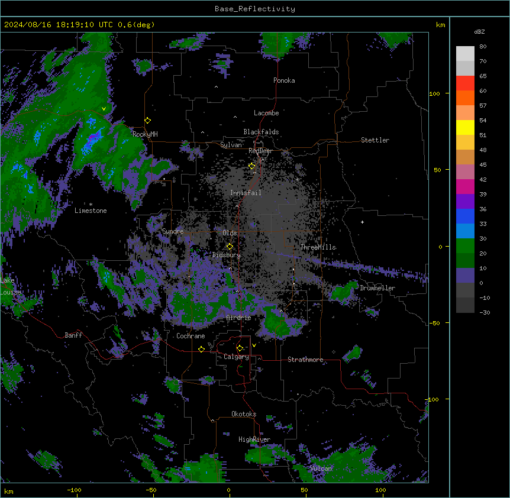Viewport: 510px width, 498px height.
Task: Click the yellow diamond marker above Calgary label
Action: coord(240,348)
